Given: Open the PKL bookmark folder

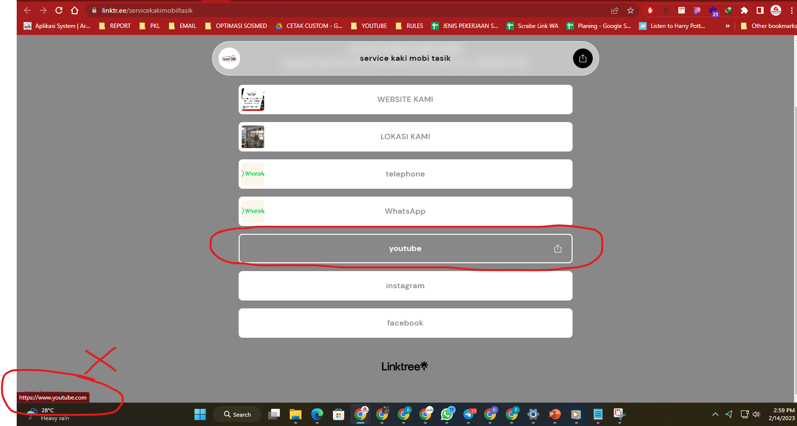Looking at the screenshot, I should 150,26.
